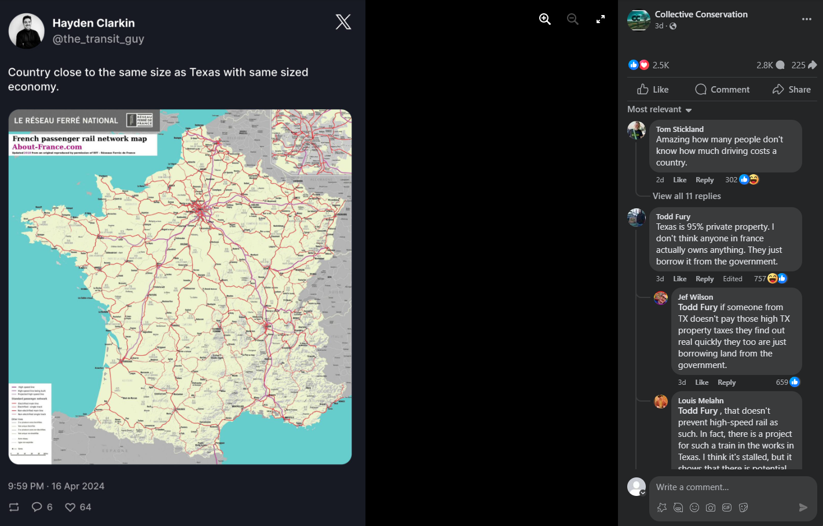Enter fullscreen photo view
Viewport: 823px width, 526px height.
pyautogui.click(x=601, y=19)
